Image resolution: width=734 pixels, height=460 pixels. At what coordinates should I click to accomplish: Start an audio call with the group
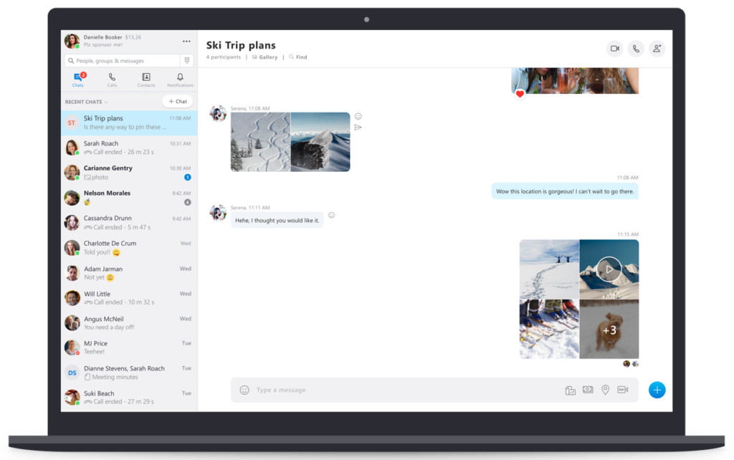tap(636, 49)
